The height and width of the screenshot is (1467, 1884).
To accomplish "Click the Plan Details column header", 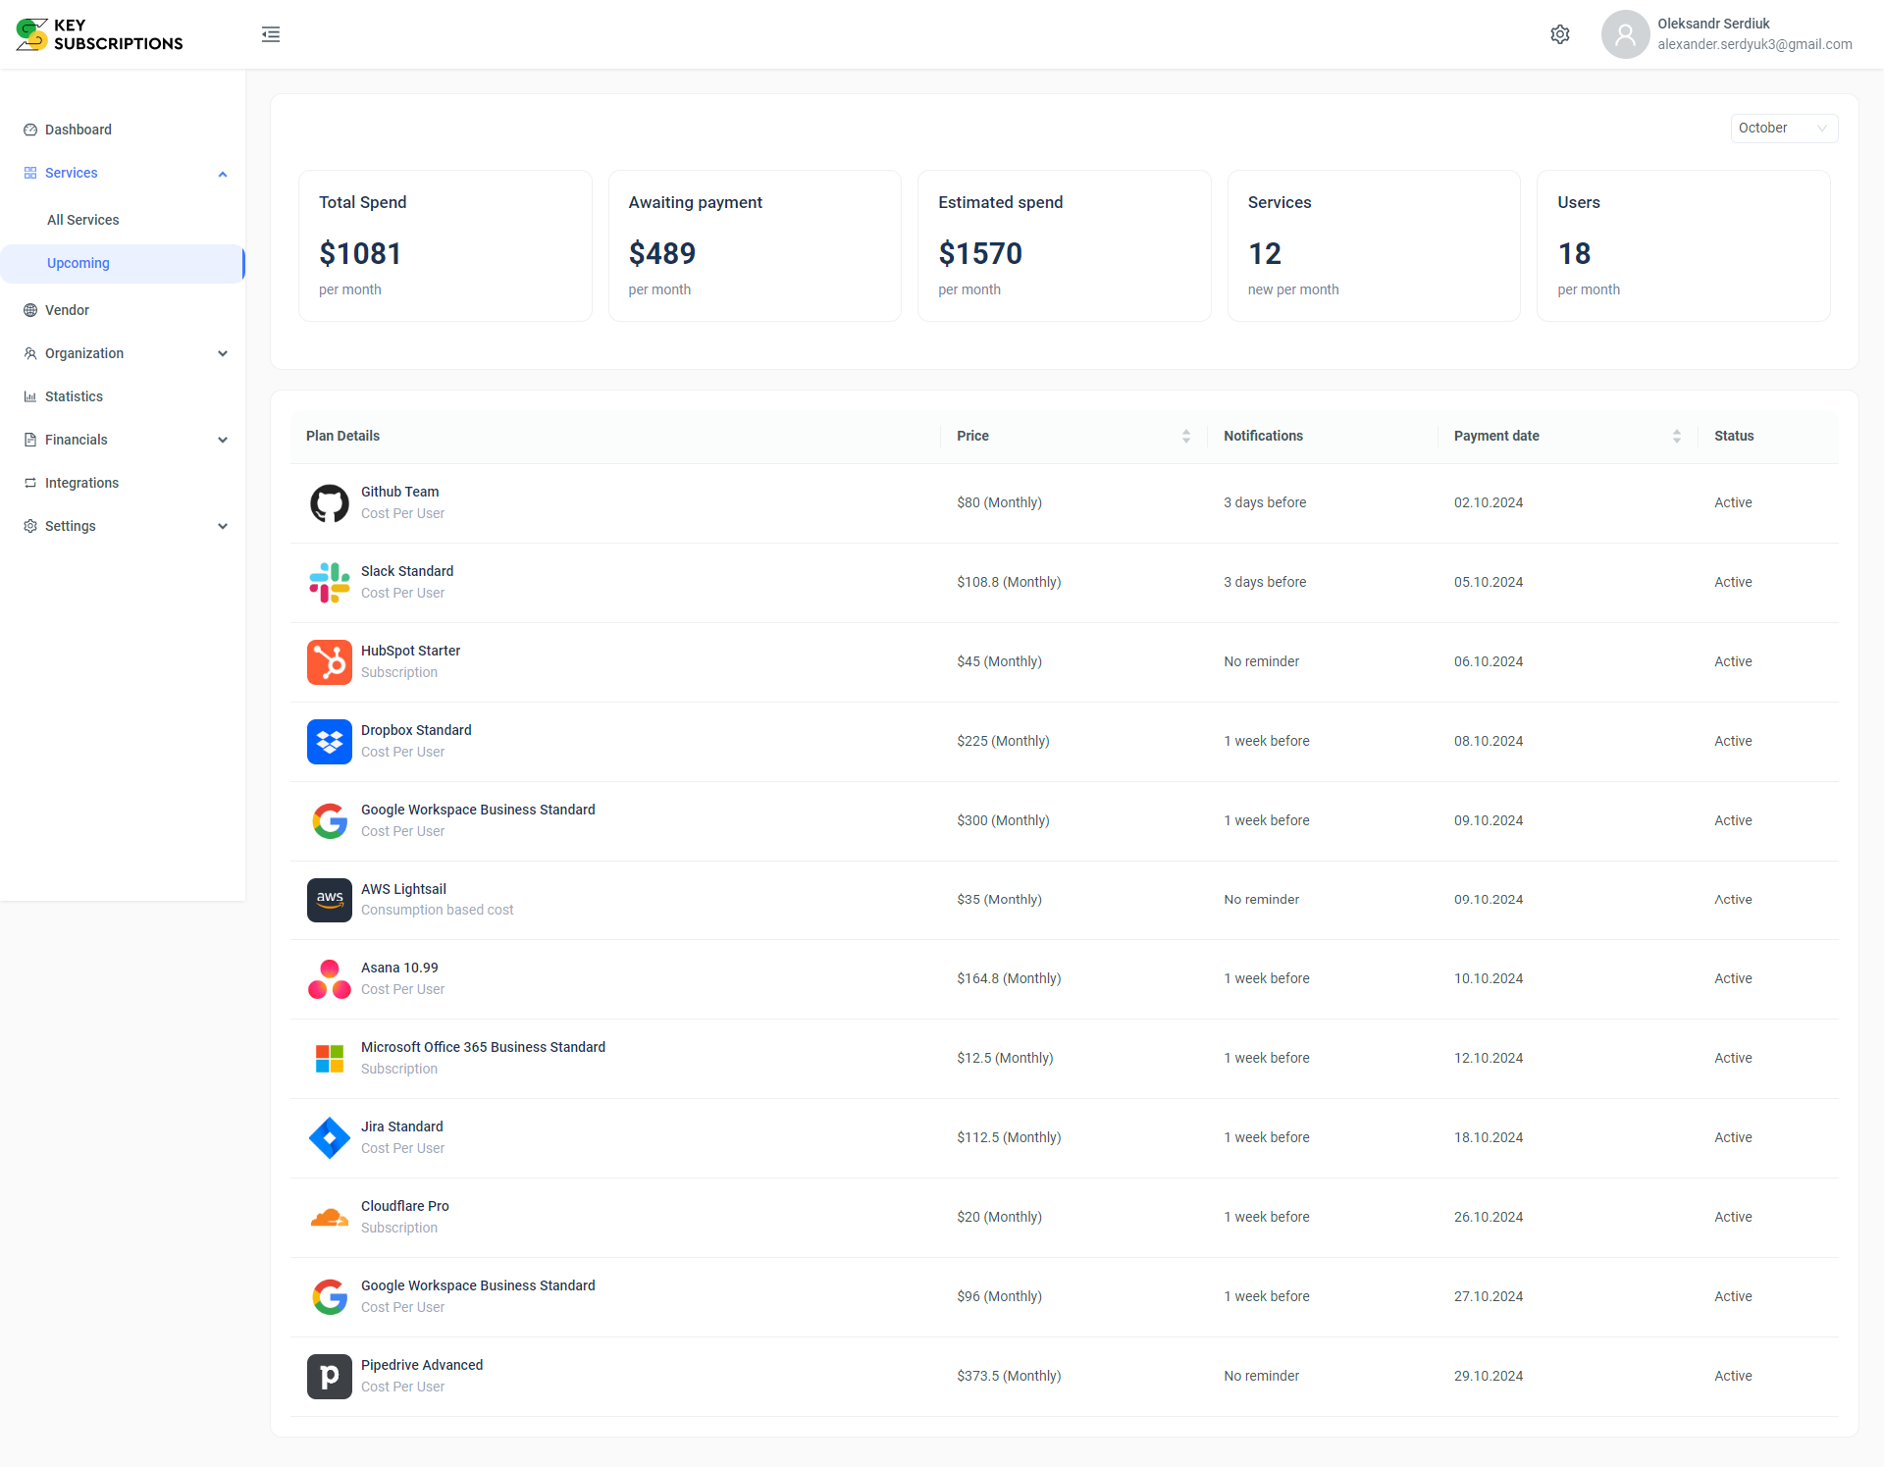I will click(342, 436).
